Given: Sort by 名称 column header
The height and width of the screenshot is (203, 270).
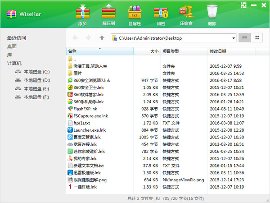Looking at the screenshot, I should coord(100,51).
